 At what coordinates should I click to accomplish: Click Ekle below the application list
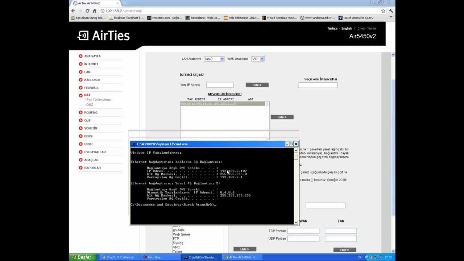click(245, 249)
